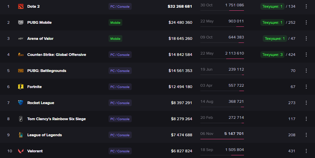Click PC / Console tag for Valorant
Screen dimensions: 315x158
pos(120,151)
